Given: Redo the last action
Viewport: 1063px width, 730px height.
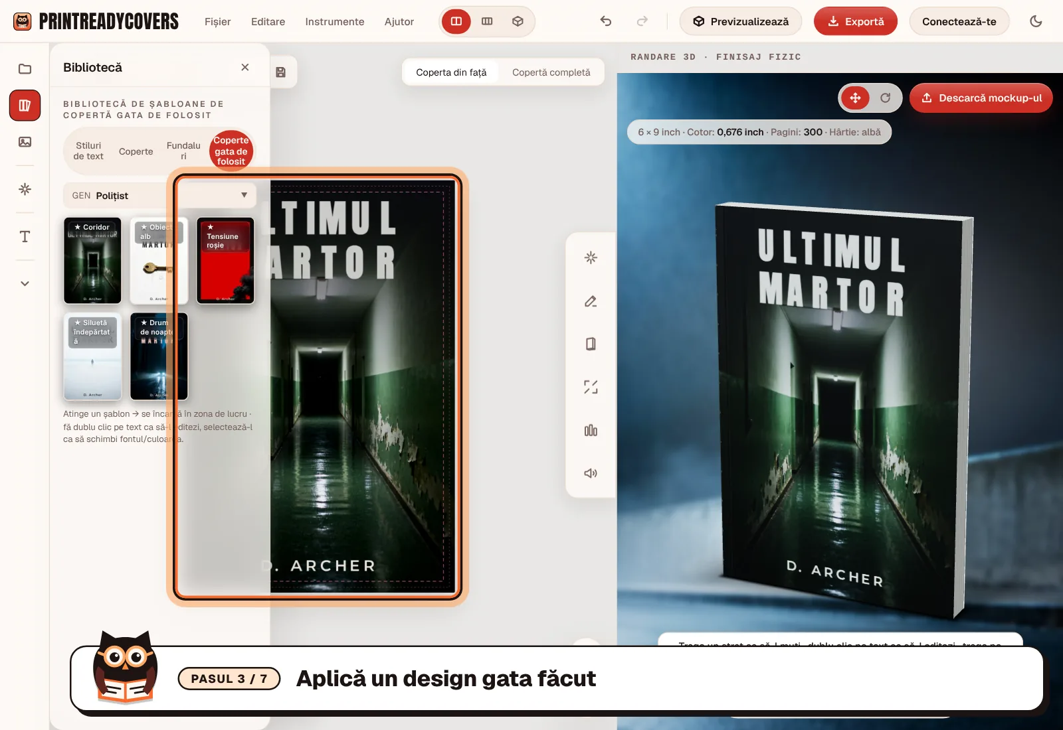Looking at the screenshot, I should (x=642, y=21).
